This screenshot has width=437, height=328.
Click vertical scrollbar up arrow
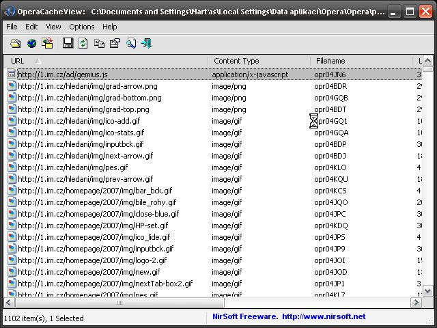click(x=428, y=61)
